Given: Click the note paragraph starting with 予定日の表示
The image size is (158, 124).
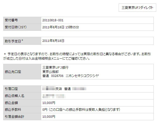Looking at the screenshot, I should (78, 56).
